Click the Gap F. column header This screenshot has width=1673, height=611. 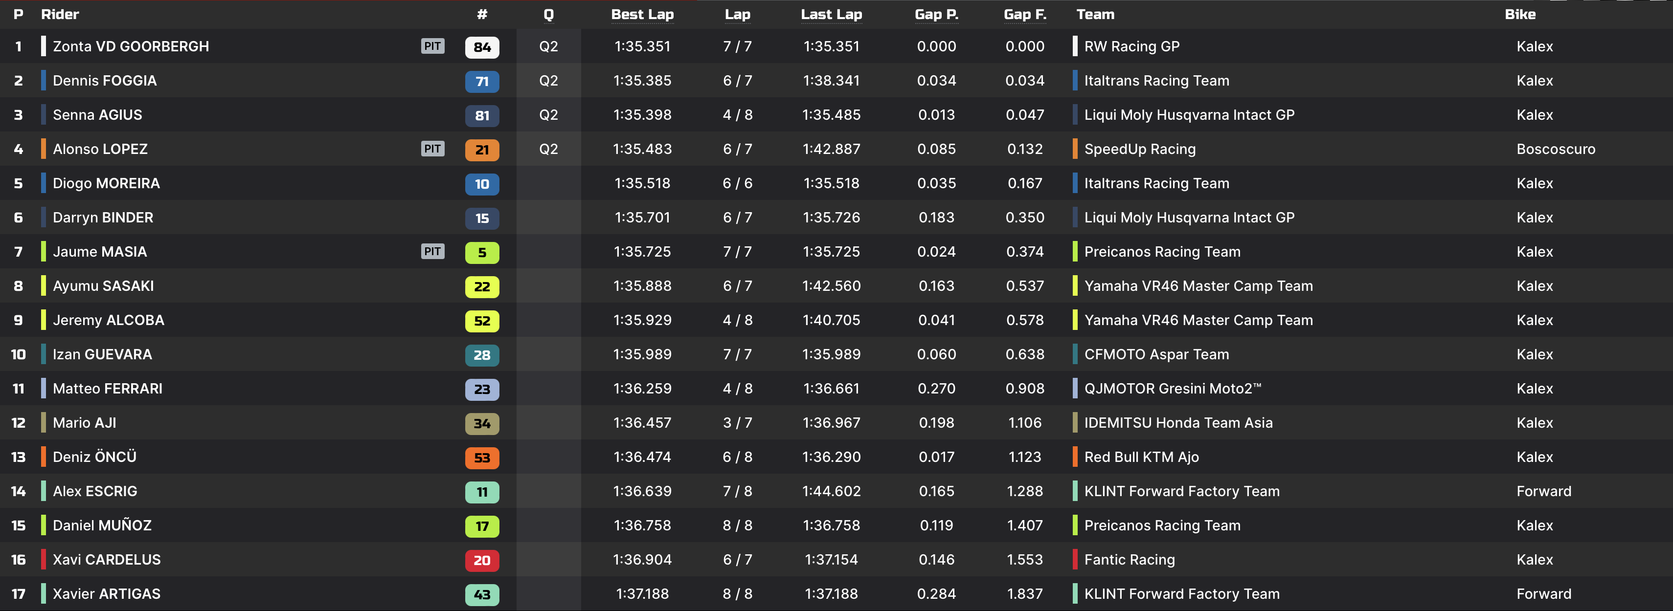tap(1024, 14)
